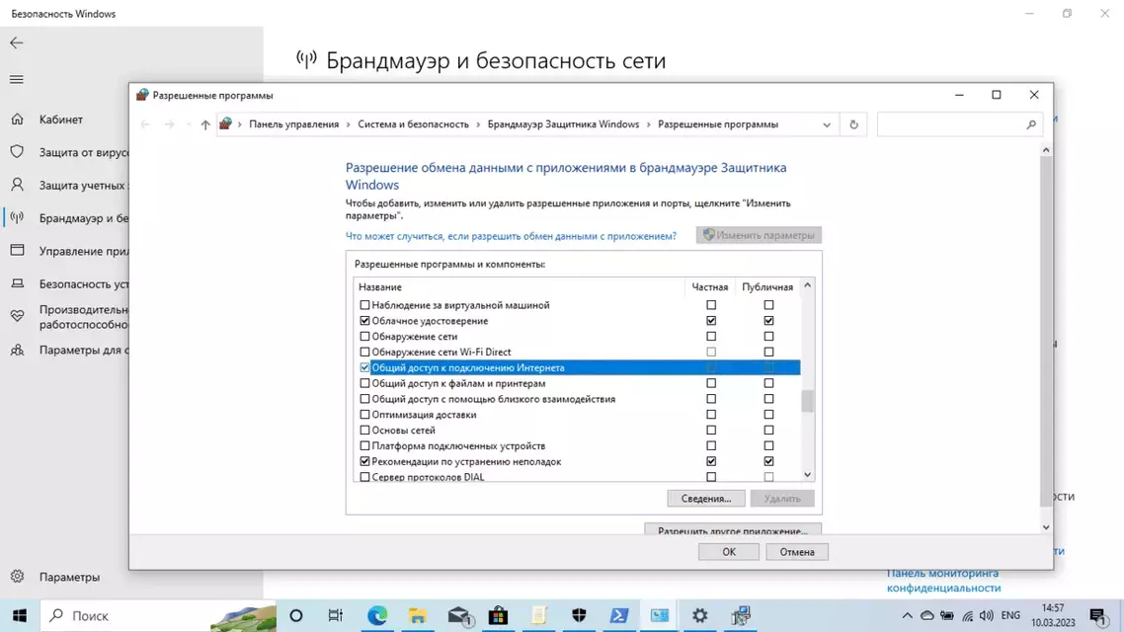Expand chevron after Брандмауэр Защитника Windows breadcrumb

pos(649,124)
